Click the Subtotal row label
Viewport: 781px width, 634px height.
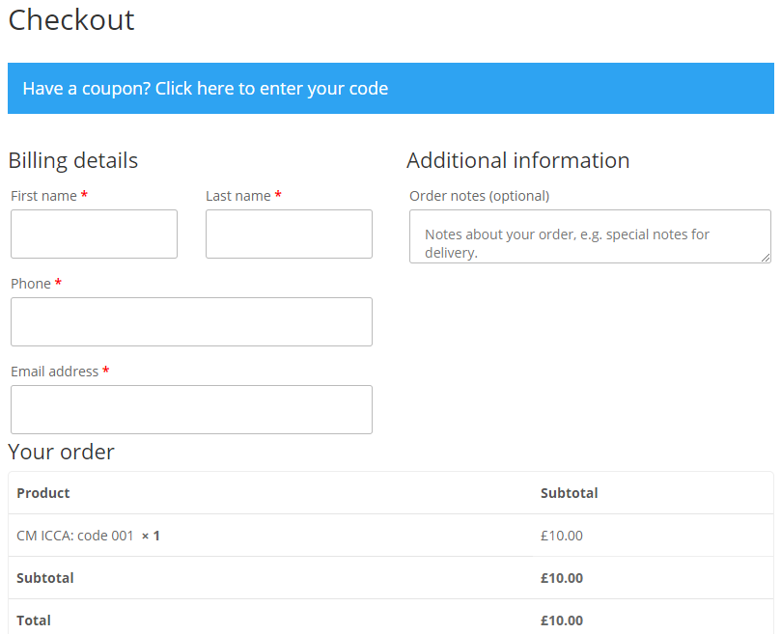pyautogui.click(x=45, y=578)
